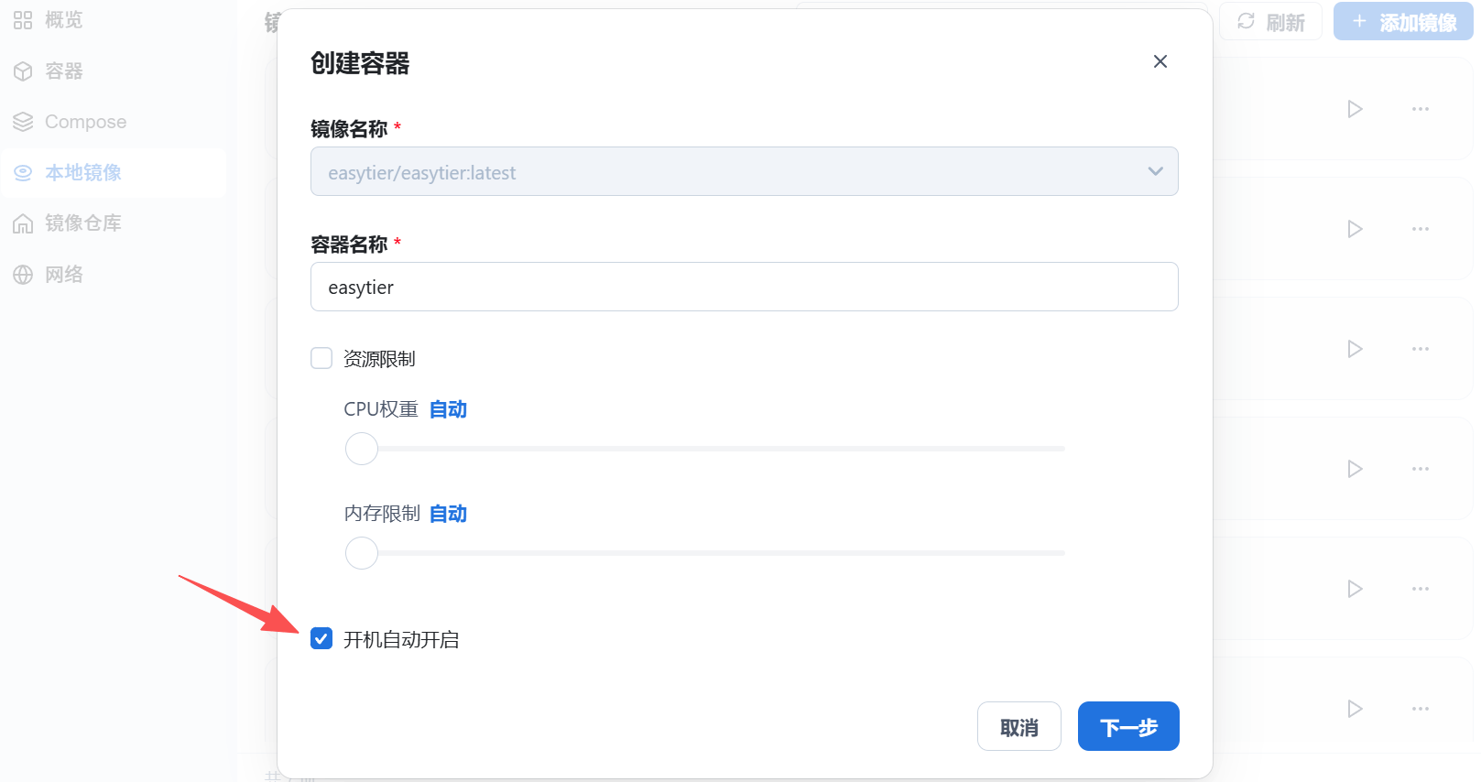Click the 容器 cube icon in sidebar
The width and height of the screenshot is (1481, 782).
coord(23,71)
